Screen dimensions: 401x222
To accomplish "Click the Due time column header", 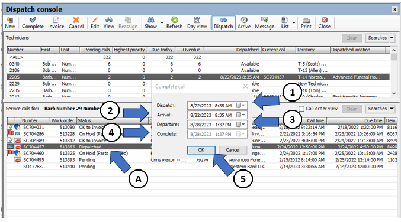I will click(356, 120).
